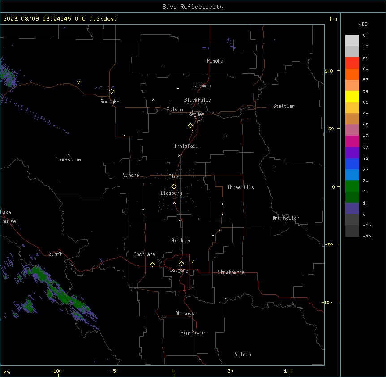Pick the red 65 dBZ legend swatch

pyautogui.click(x=352, y=63)
